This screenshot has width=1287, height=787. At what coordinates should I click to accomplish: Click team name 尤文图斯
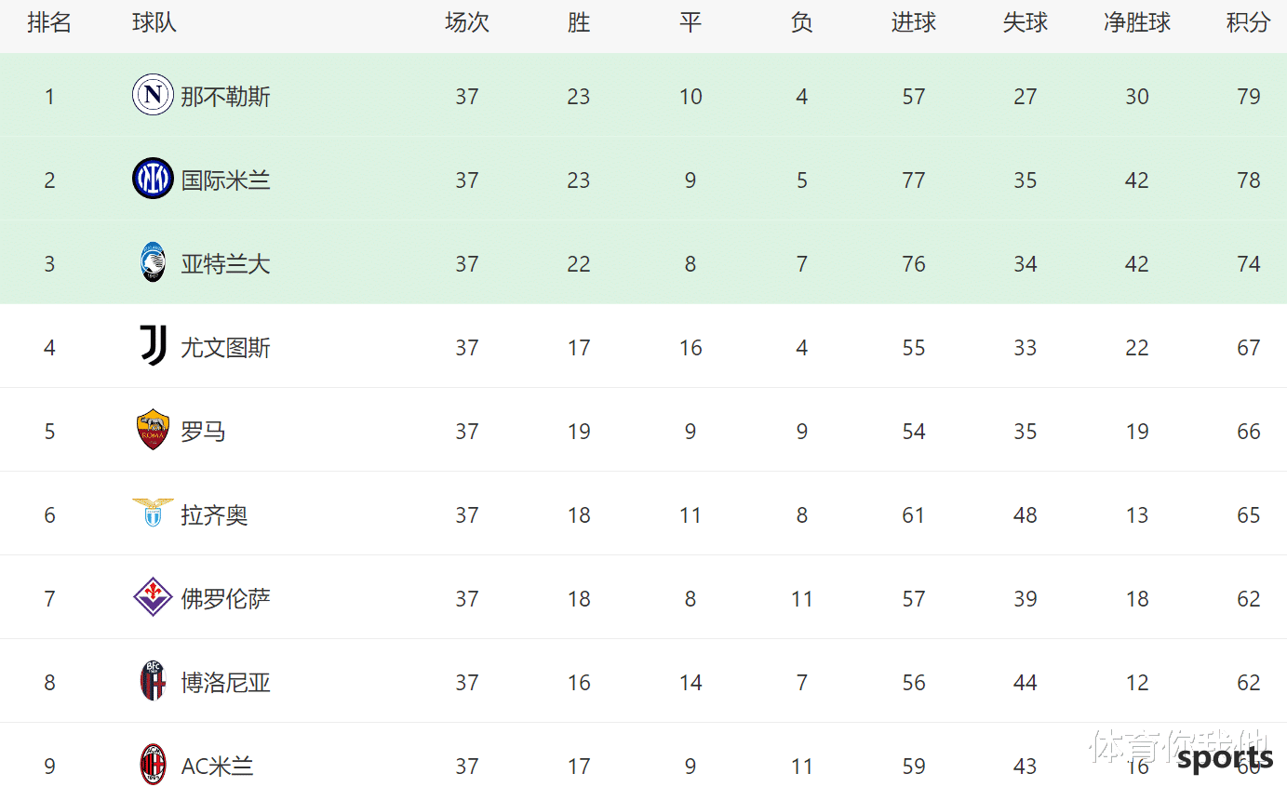click(x=225, y=348)
